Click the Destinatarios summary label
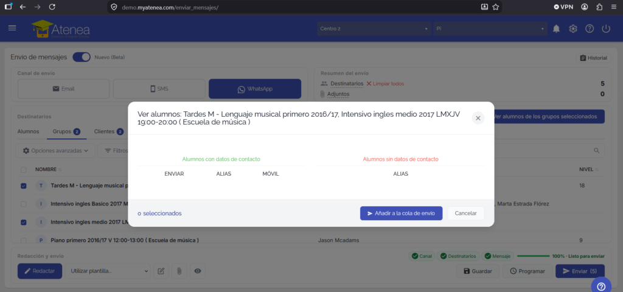This screenshot has width=623, height=292. (347, 83)
